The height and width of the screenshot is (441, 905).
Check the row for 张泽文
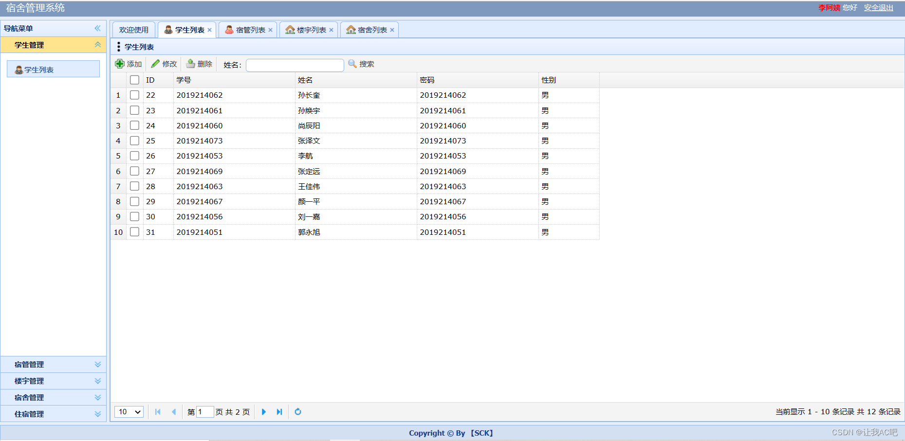coord(135,141)
